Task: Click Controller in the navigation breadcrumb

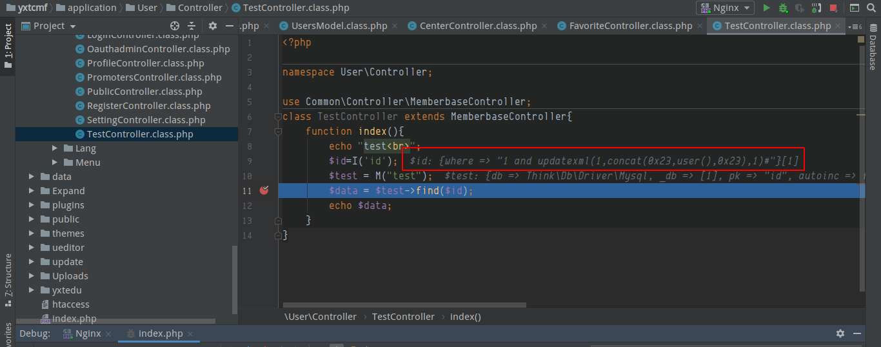Action: [194, 8]
